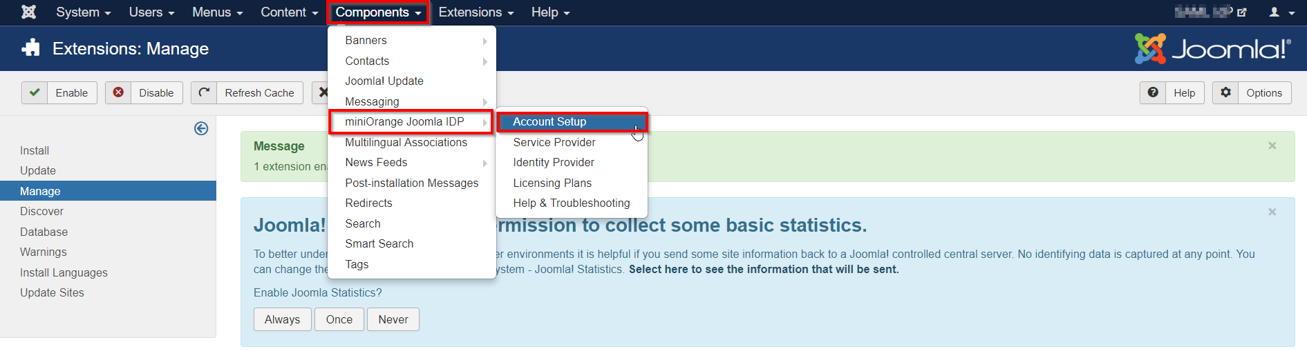Expand the News Feeds submenu
This screenshot has width=1307, height=351.
411,162
